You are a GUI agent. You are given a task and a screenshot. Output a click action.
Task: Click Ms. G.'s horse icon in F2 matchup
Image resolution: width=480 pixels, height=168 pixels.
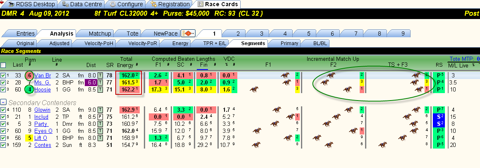coord(325,82)
